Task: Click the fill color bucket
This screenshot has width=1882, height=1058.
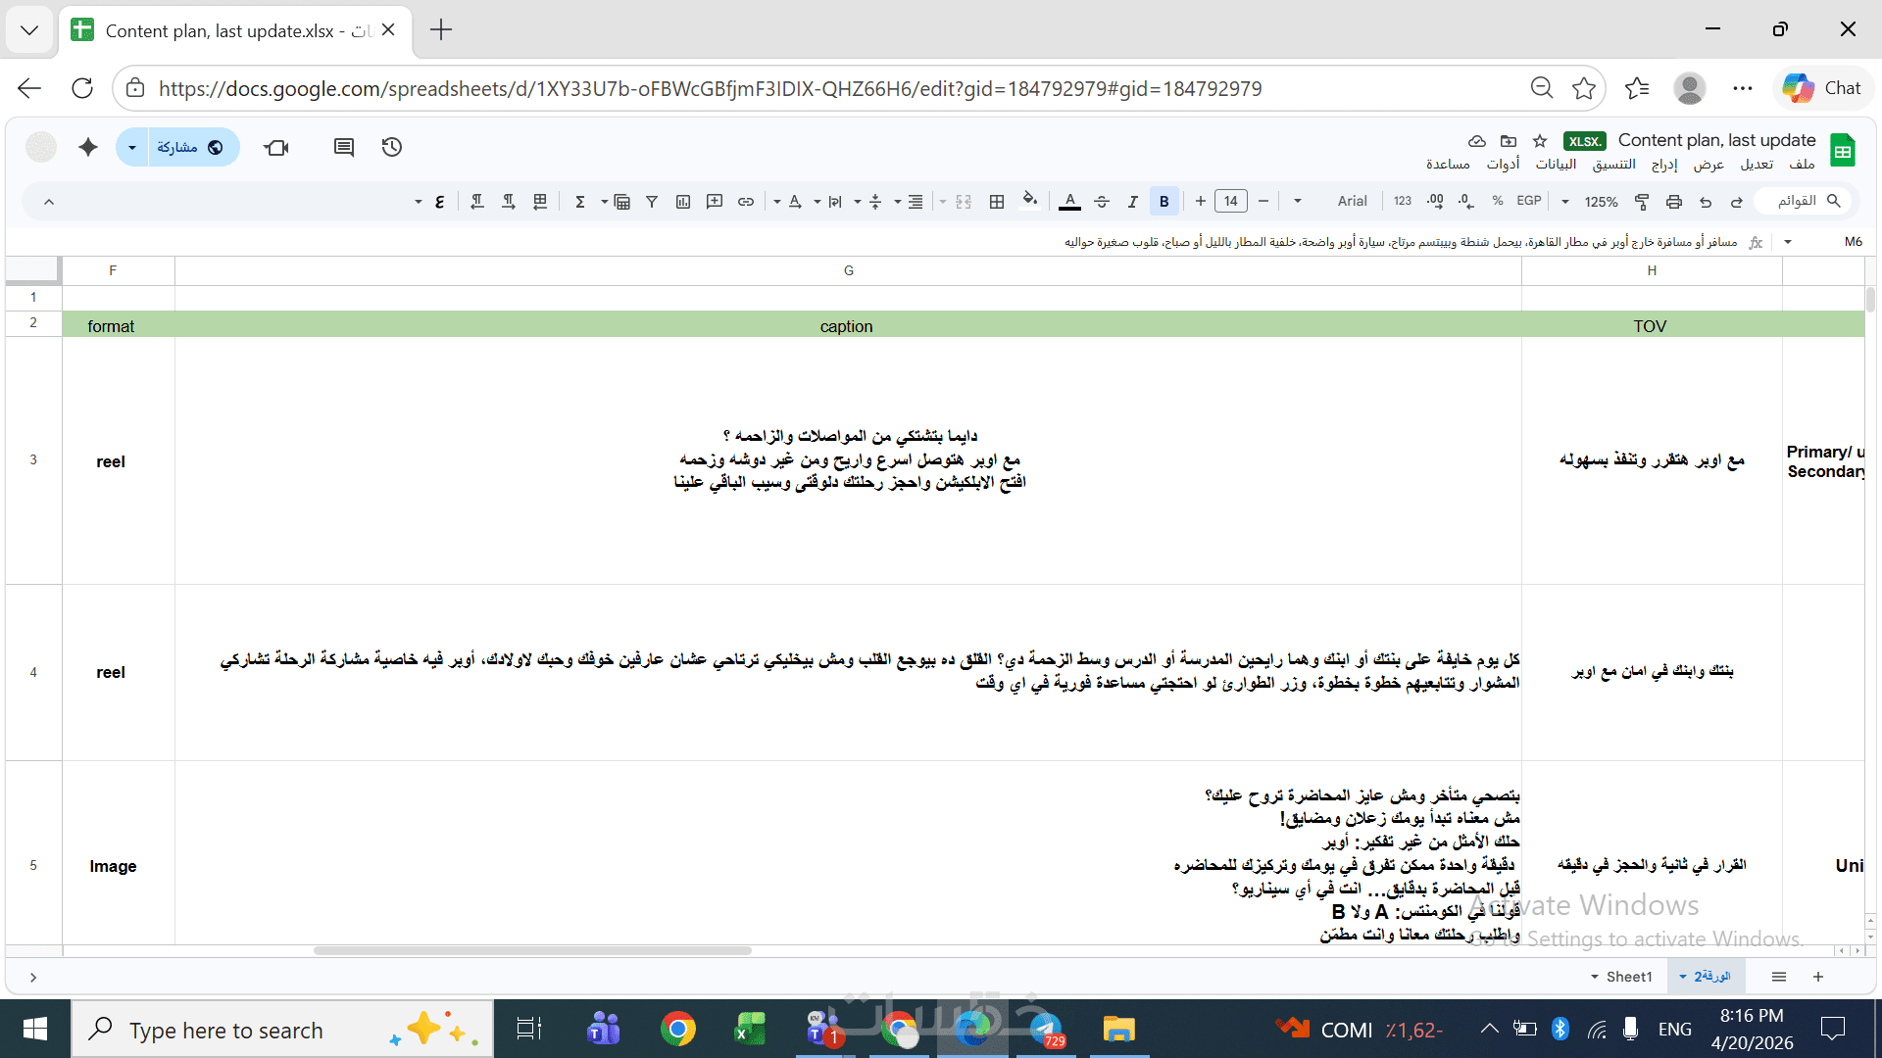Action: tap(1029, 202)
